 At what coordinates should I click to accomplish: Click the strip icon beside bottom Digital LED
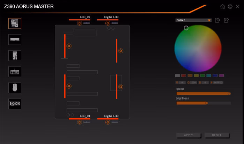(x=115, y=122)
